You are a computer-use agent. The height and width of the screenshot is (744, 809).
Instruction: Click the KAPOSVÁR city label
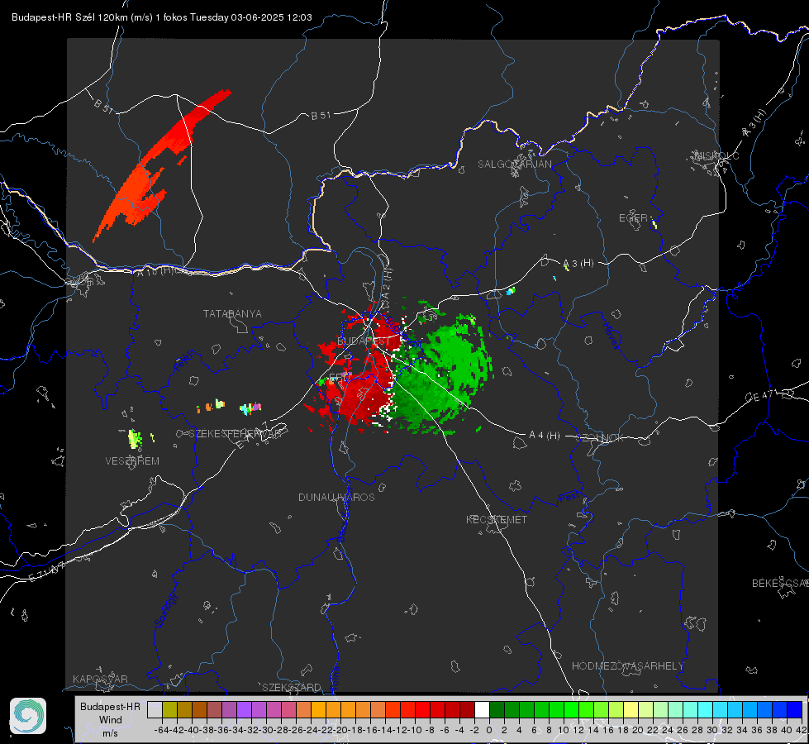click(x=100, y=679)
